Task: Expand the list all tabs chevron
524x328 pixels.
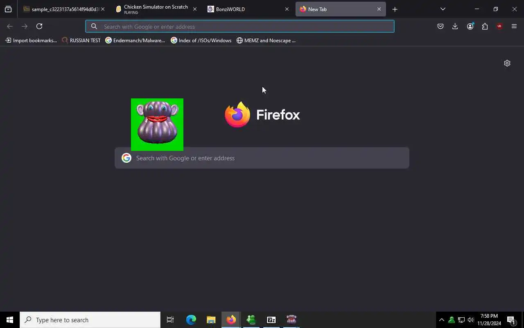Action: [x=443, y=9]
